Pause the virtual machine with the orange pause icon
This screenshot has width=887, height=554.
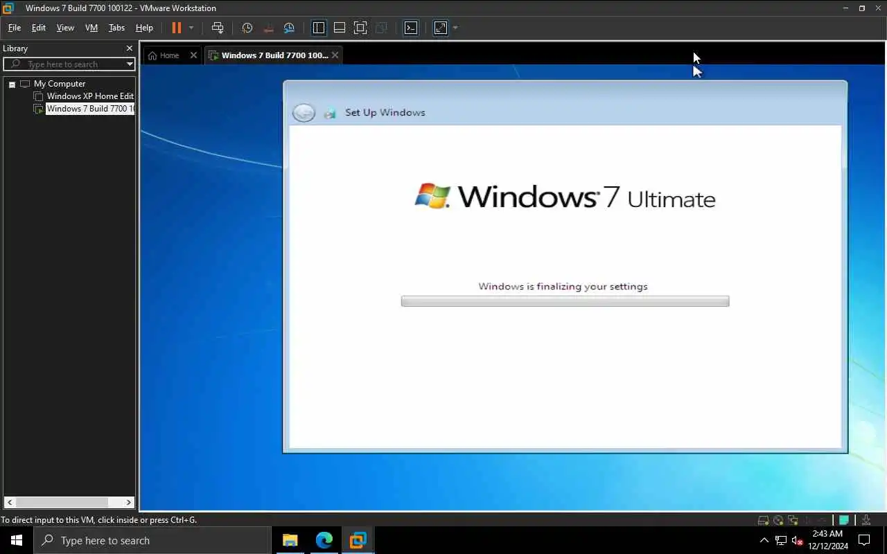click(x=176, y=28)
